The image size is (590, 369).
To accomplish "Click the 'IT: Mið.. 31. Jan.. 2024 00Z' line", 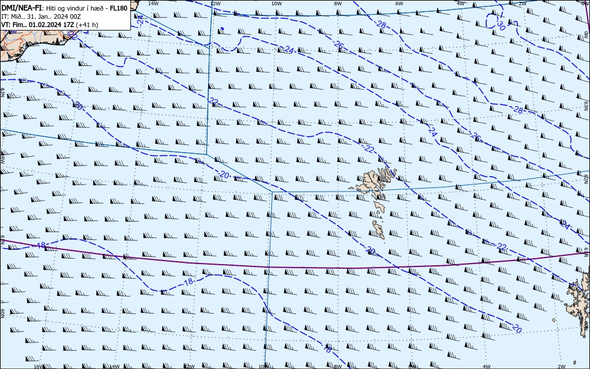I will click(41, 17).
